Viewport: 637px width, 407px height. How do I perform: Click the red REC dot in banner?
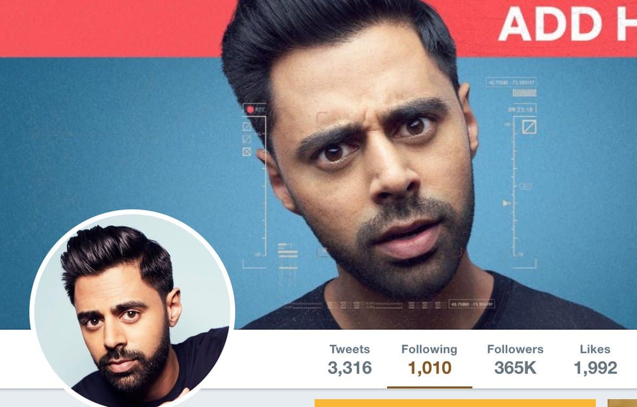[249, 110]
